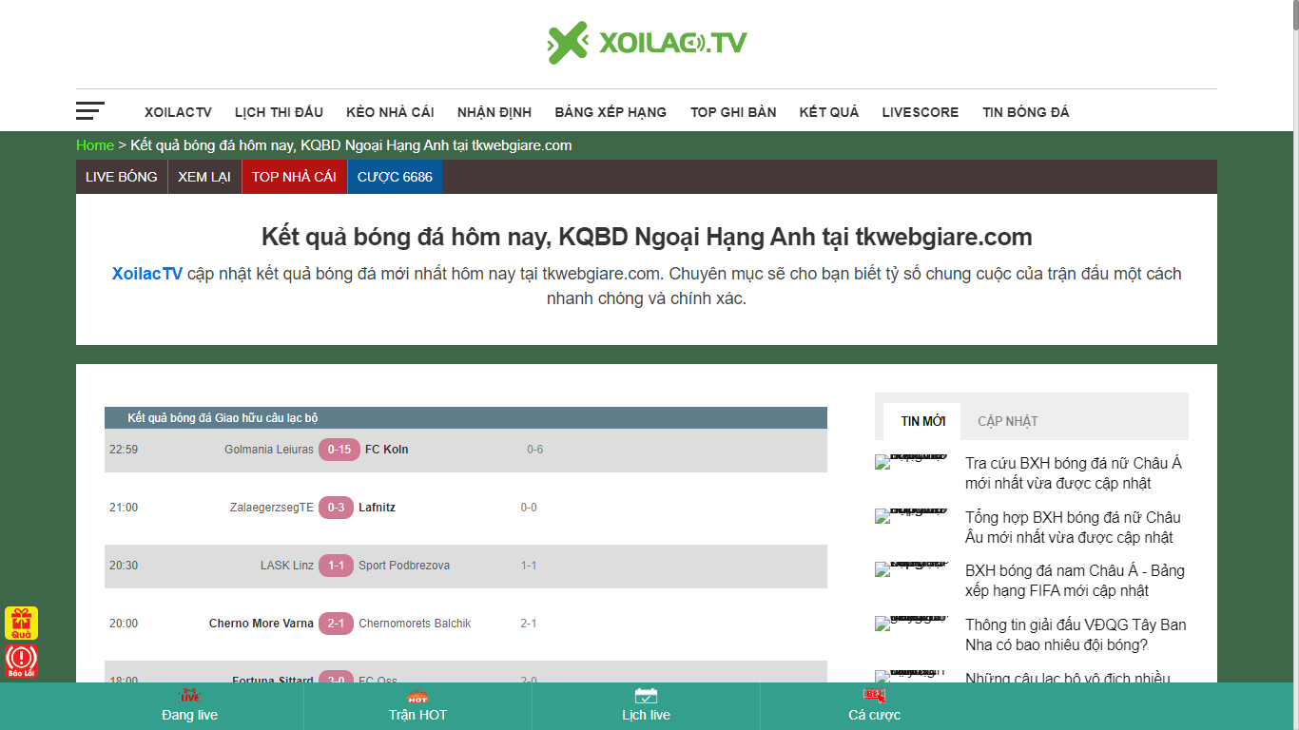This screenshot has width=1299, height=730.
Task: Open LIVESCORE menu item
Action: coord(921,112)
